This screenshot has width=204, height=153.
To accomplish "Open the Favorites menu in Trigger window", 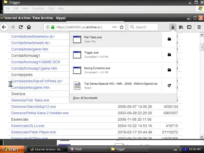I will (x=38, y=8).
